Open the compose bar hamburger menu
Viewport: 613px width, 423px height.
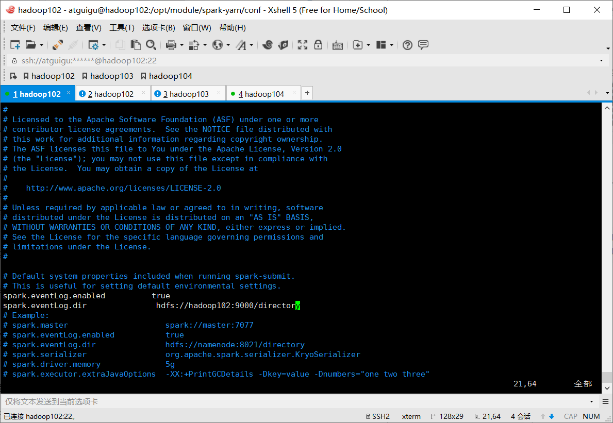606,401
